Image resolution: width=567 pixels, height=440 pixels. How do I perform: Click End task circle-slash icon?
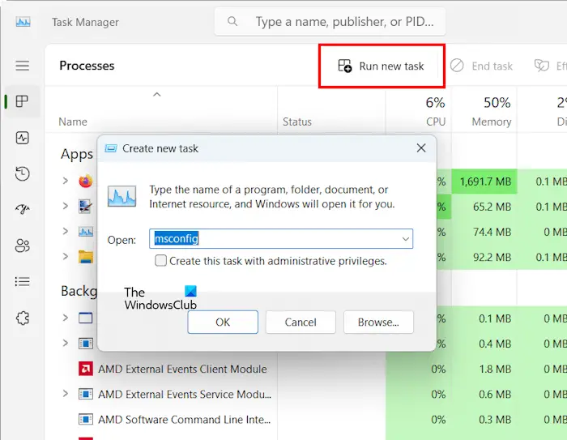457,66
